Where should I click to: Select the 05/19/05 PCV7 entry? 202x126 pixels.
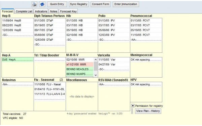click(x=146, y=30)
